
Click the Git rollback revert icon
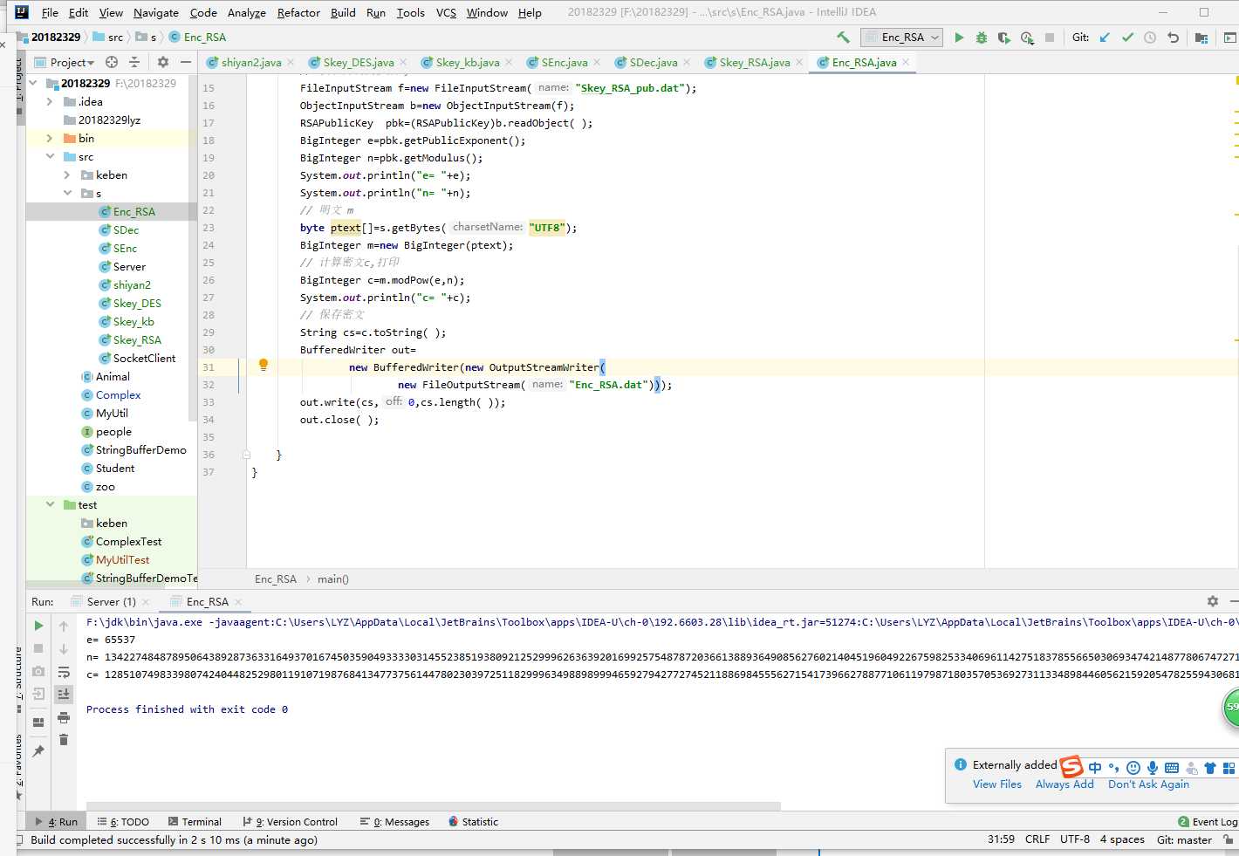pos(1173,38)
